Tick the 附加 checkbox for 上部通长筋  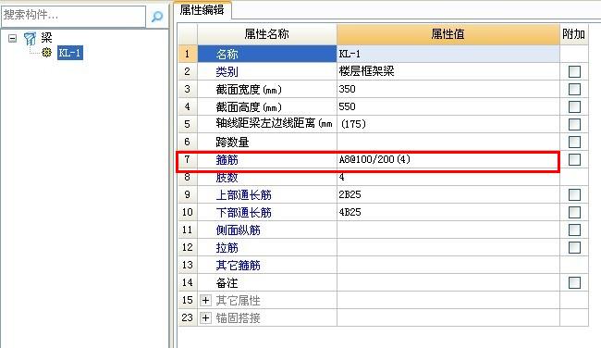[x=574, y=194]
